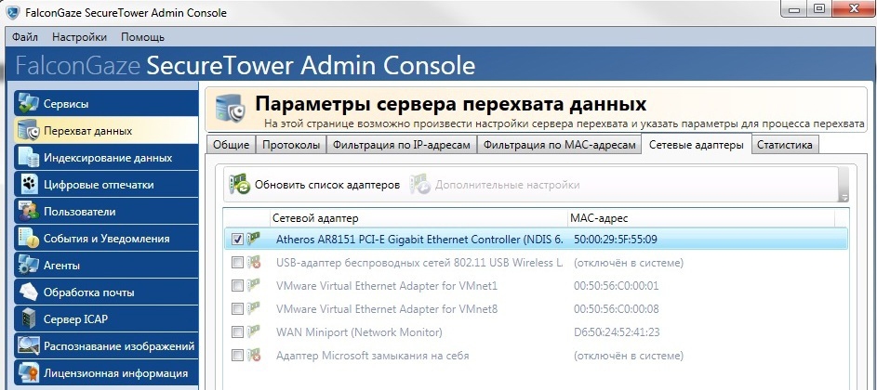
Task: Click the WAN Miniport adapter icon
Action: (x=255, y=331)
